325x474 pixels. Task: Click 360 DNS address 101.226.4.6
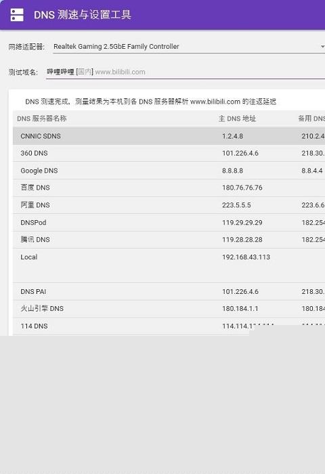click(240, 153)
